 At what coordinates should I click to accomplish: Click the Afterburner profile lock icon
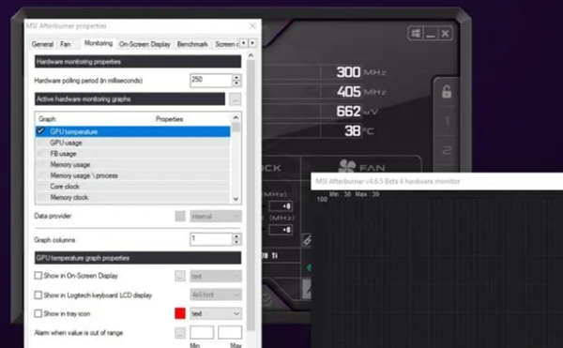[447, 92]
